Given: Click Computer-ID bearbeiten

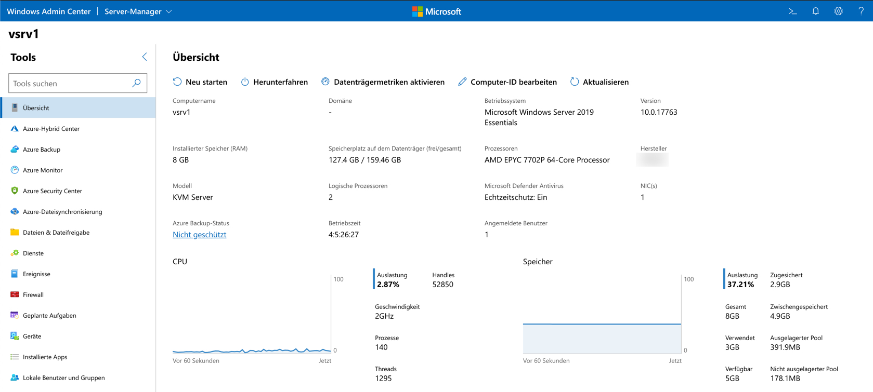Looking at the screenshot, I should coord(507,82).
